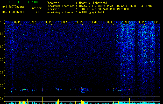Click antenna value A504HB(yagi 4el)
Screen dimensions: 163x104
click(91, 12)
